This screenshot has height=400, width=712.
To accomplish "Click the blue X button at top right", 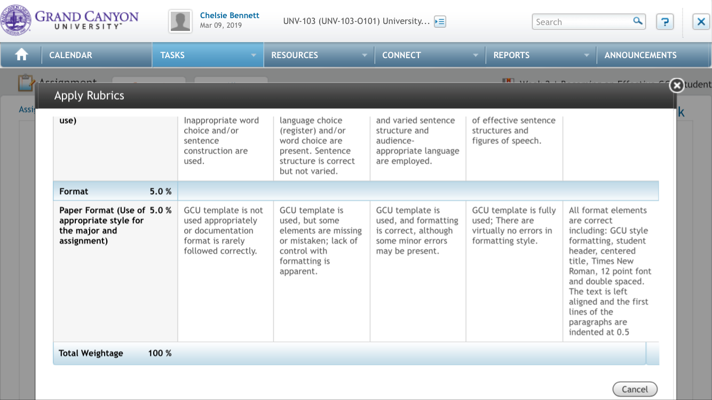I will (x=700, y=21).
